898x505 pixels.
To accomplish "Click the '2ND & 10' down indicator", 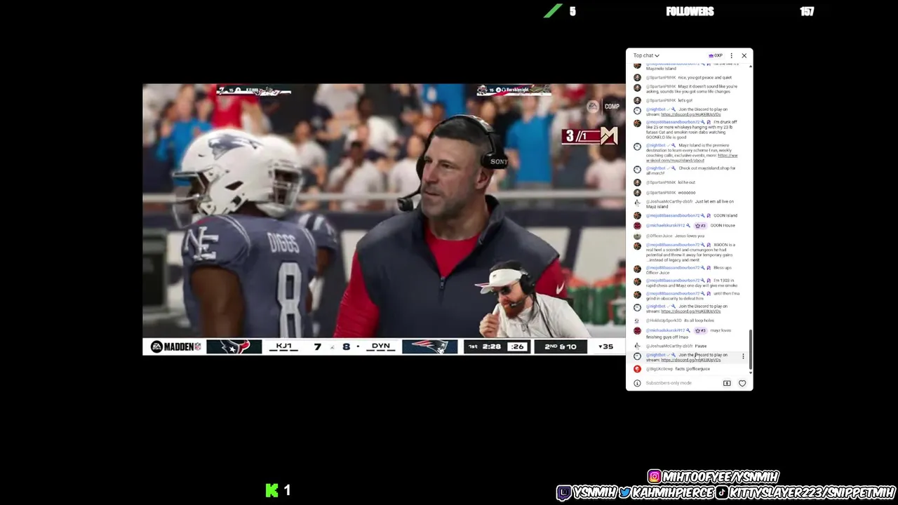I will coord(561,346).
